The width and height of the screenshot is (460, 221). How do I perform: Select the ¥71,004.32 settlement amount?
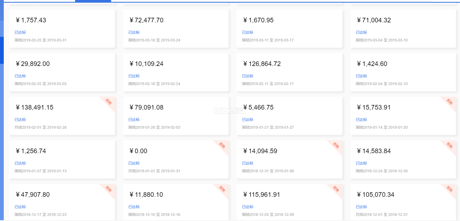(374, 20)
